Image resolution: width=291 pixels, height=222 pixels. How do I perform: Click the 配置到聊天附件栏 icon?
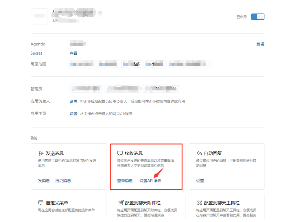pos(120,203)
